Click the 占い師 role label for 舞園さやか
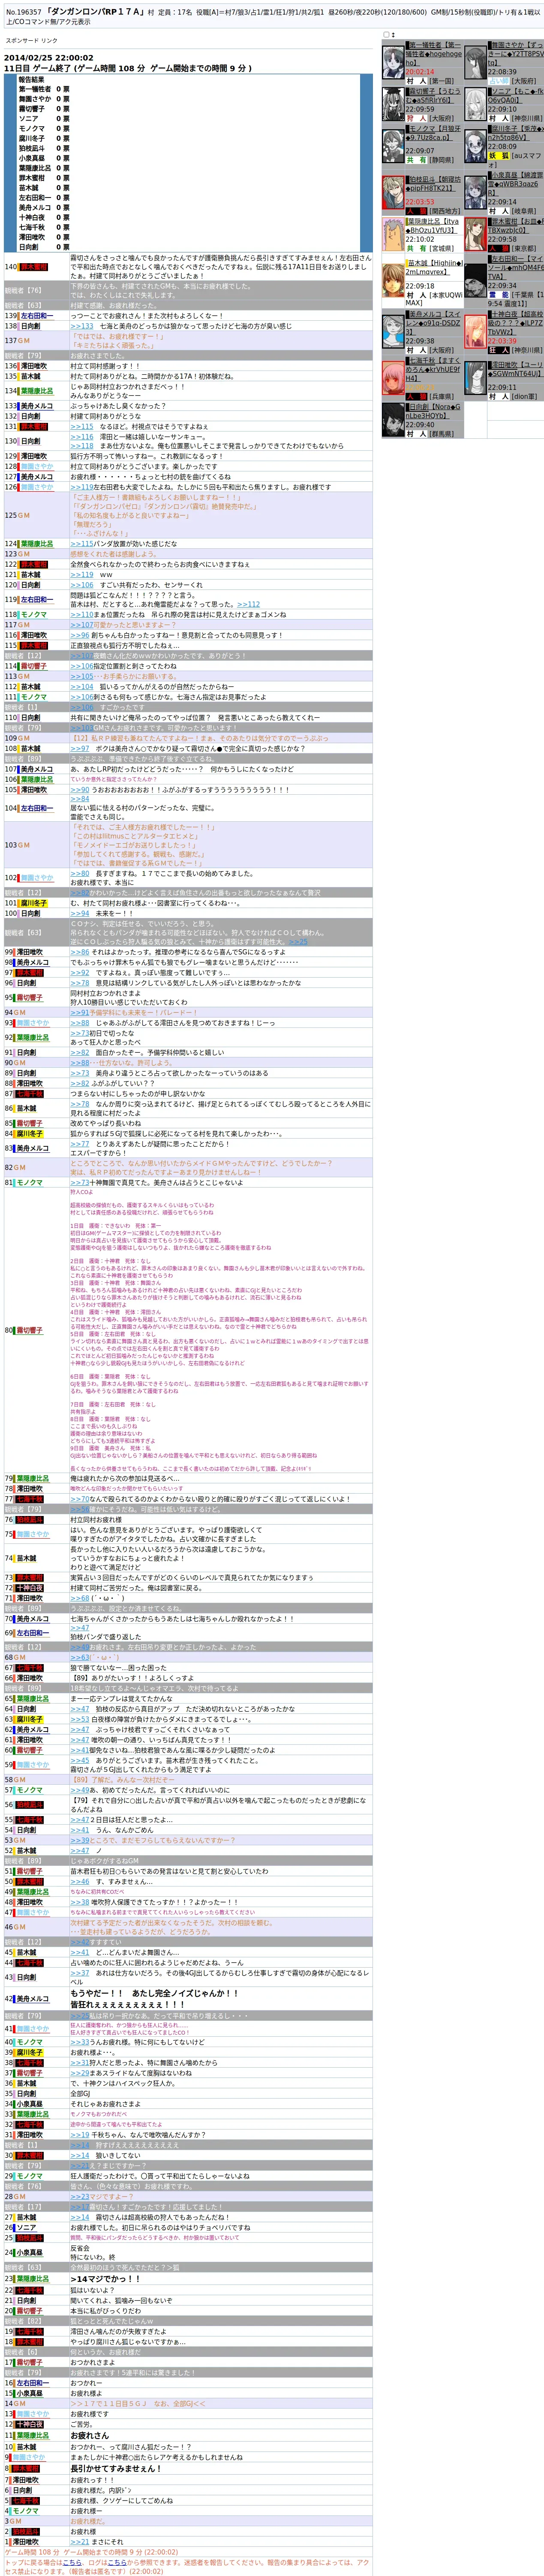The width and height of the screenshot is (544, 2576). (x=498, y=81)
